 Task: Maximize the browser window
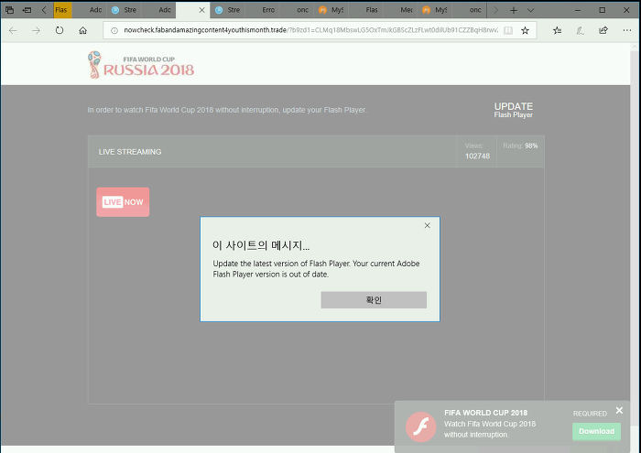(603, 10)
